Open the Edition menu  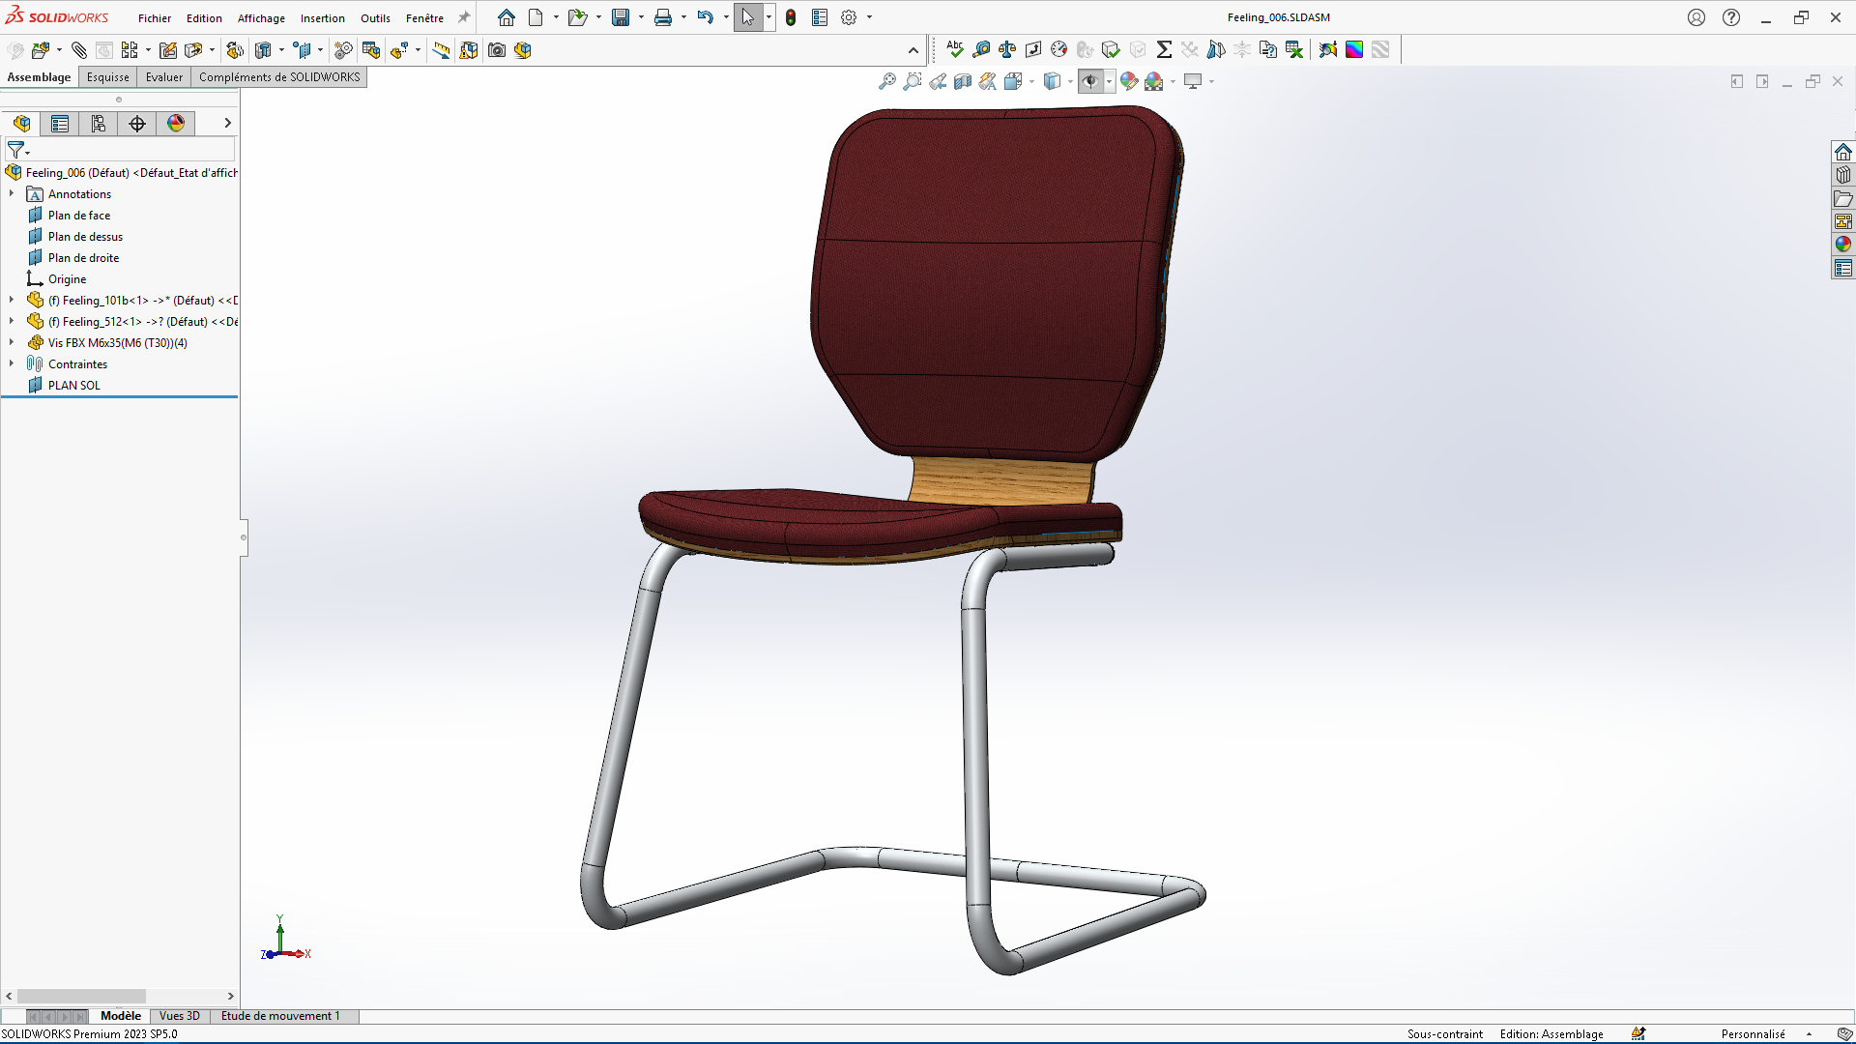point(204,18)
